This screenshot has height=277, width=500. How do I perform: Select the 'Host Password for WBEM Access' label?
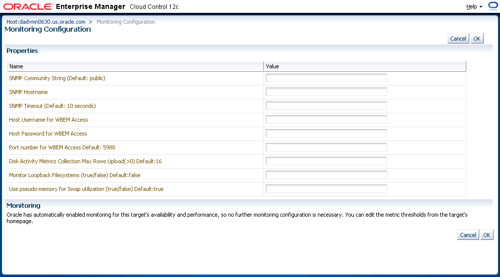[48, 134]
